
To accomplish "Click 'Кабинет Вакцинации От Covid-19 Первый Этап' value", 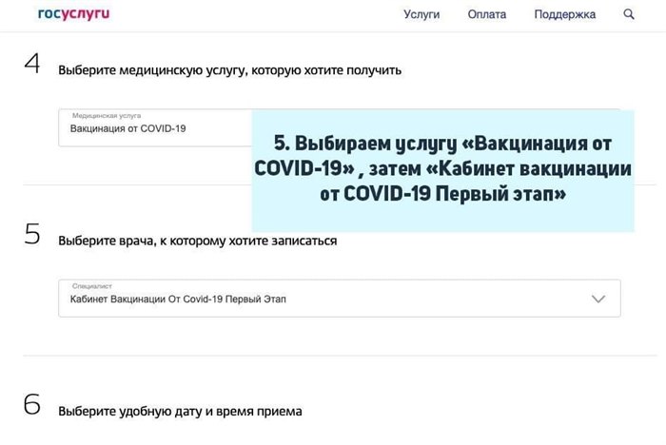I will click(177, 300).
